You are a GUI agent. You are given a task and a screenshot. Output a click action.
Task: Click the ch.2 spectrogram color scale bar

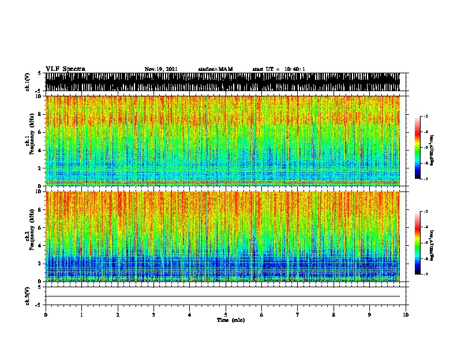(x=417, y=243)
